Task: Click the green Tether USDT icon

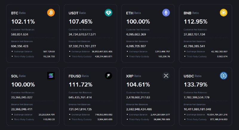Action: coord(108,13)
